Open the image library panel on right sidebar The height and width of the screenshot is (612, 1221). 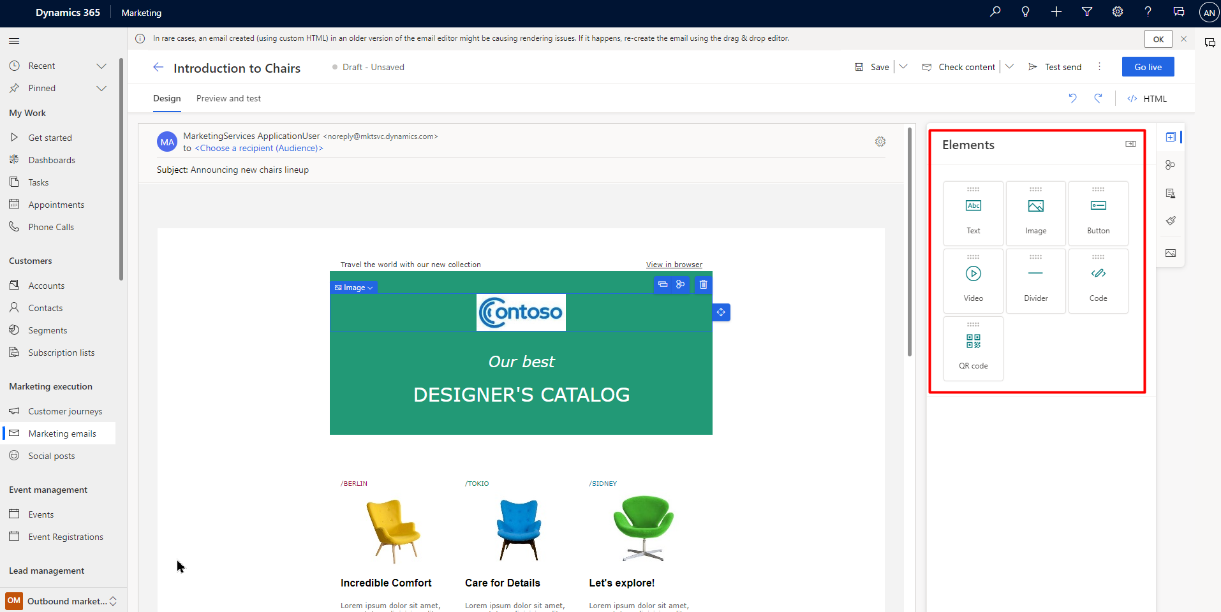click(x=1171, y=253)
